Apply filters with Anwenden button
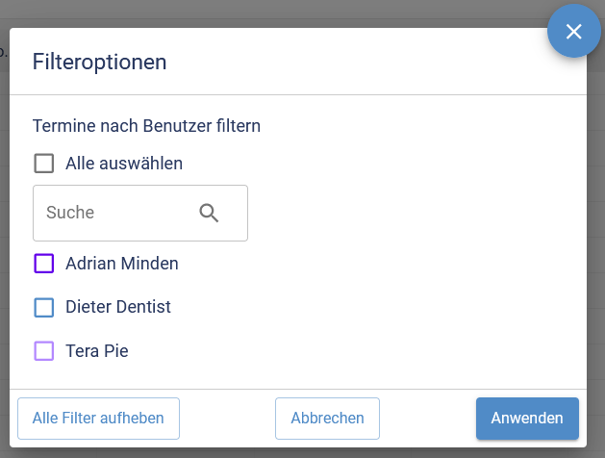The height and width of the screenshot is (458, 605). click(527, 419)
